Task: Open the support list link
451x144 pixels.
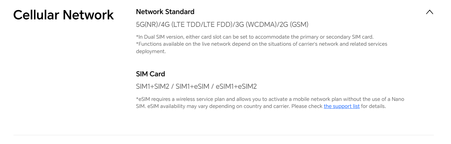Action: tap(341, 106)
